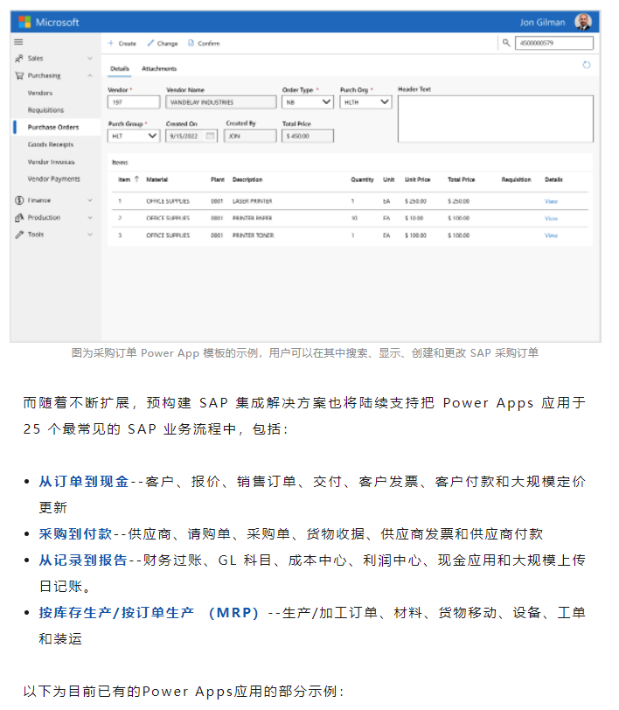Click Create in the toolbar
This screenshot has height=710, width=619.
(x=122, y=44)
